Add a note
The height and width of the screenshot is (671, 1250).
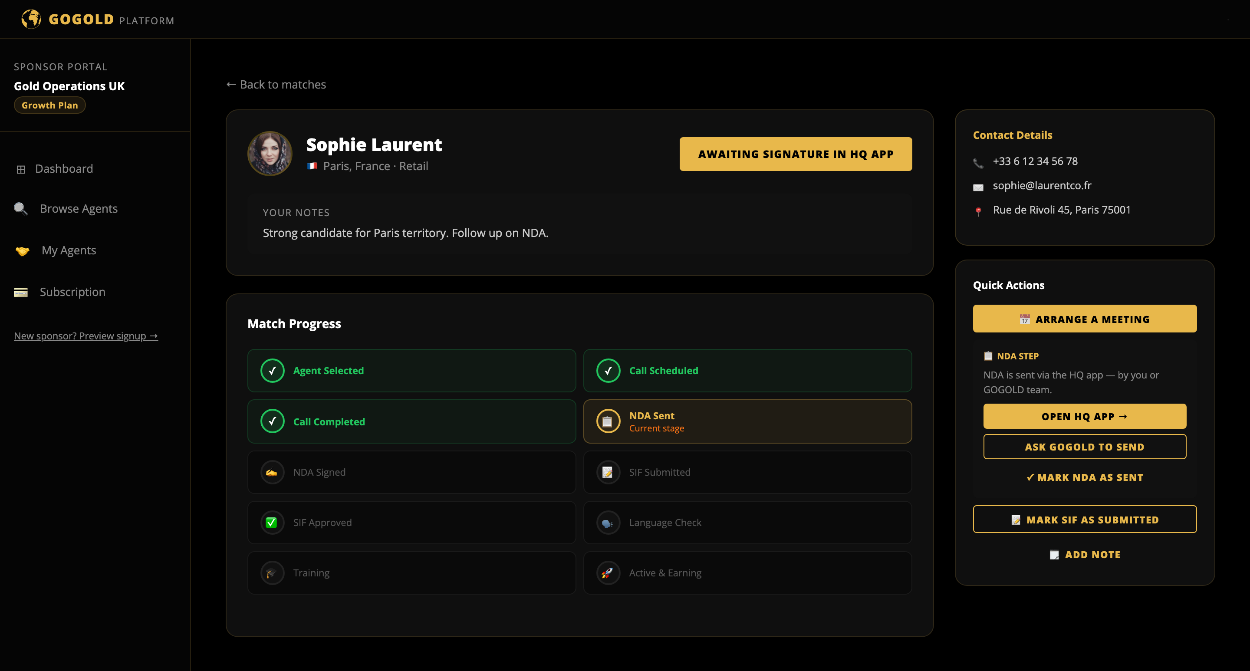coord(1085,555)
